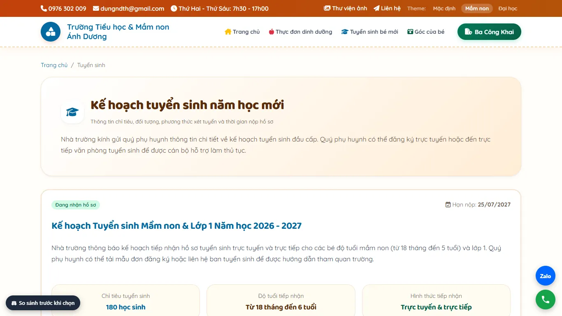This screenshot has width=562, height=316.
Task: Click the apple icon next to Thực đơn dinh dưỡng
Action: (272, 32)
